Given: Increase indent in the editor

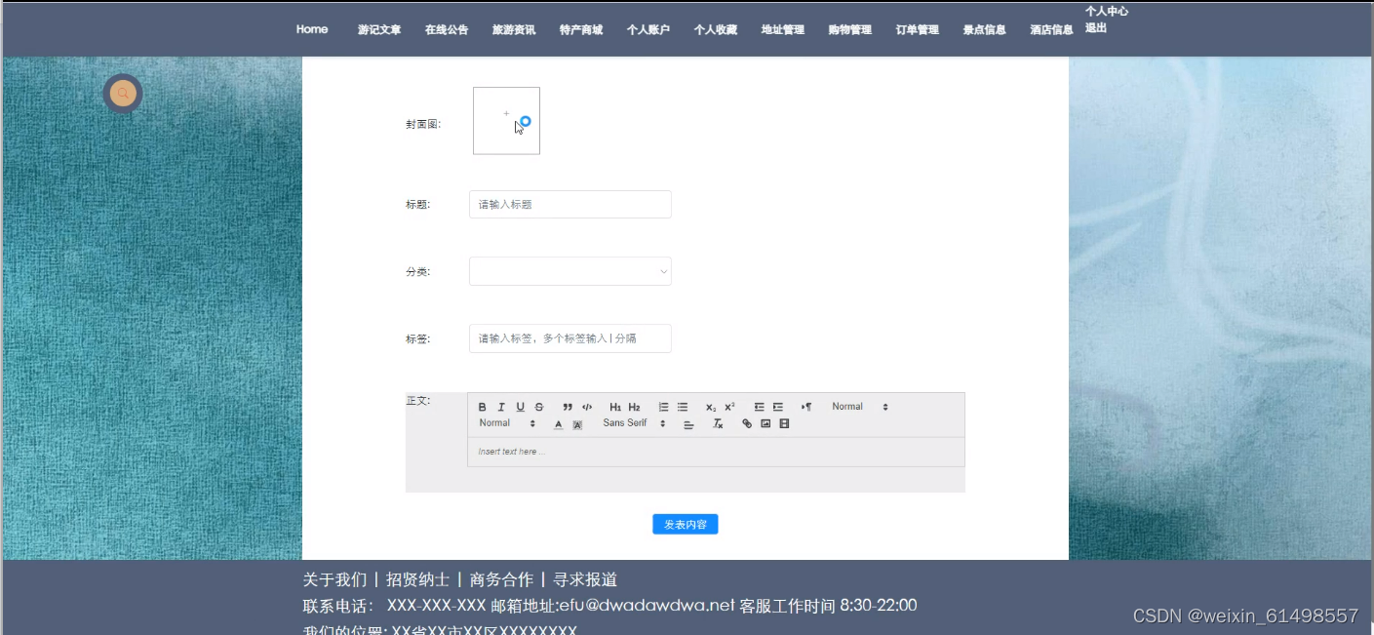Looking at the screenshot, I should (777, 407).
